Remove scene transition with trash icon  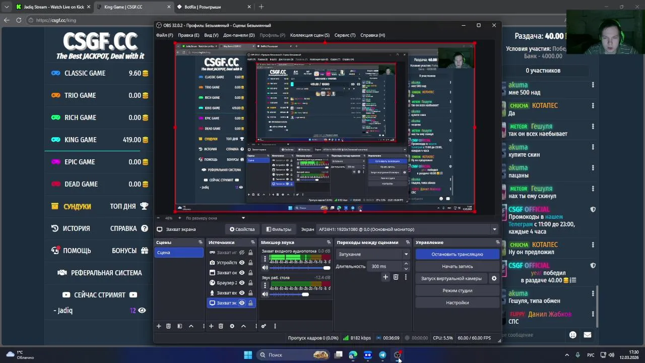coord(396,277)
